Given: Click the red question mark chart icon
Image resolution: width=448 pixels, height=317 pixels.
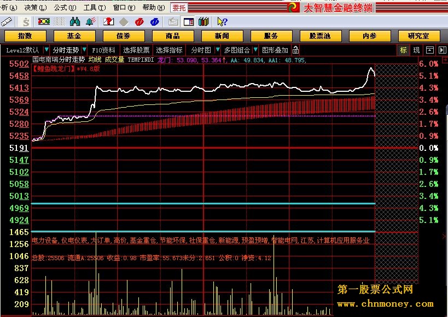Looking at the screenshot, I should 108,21.
